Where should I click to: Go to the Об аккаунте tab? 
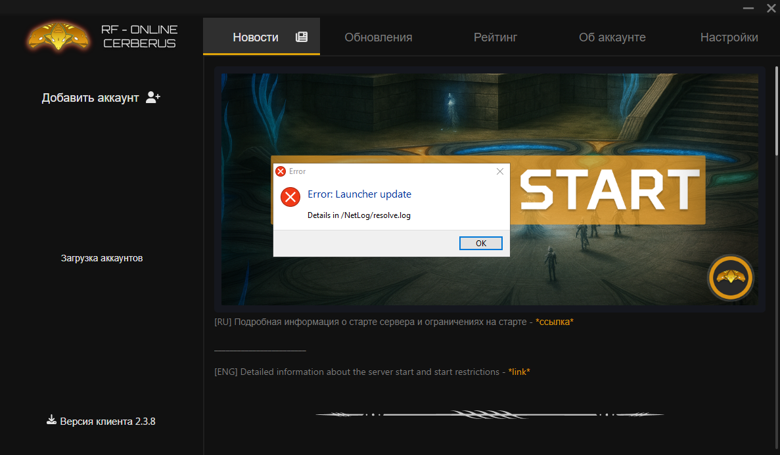(x=612, y=37)
